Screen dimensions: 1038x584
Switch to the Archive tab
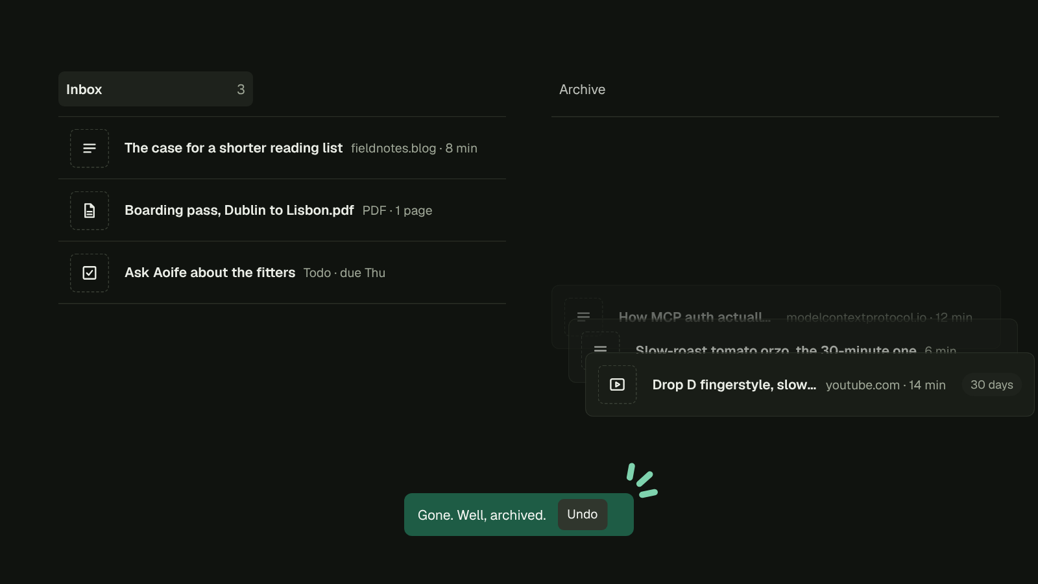click(x=582, y=90)
